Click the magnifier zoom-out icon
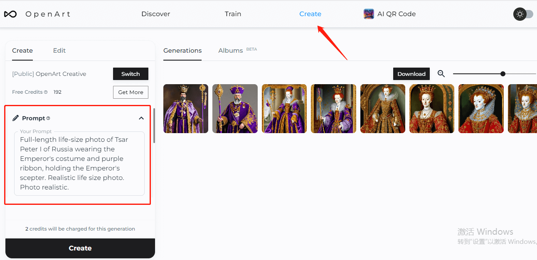This screenshot has height=260, width=537. coord(441,74)
